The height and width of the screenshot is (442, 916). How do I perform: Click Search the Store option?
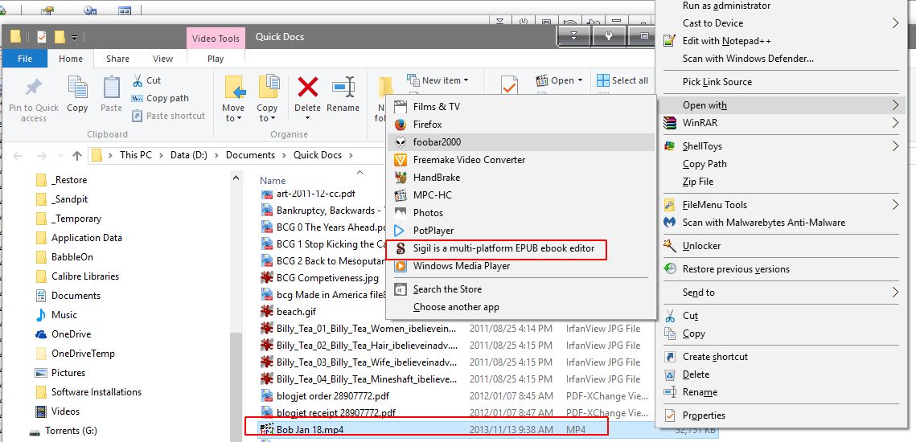click(520, 289)
